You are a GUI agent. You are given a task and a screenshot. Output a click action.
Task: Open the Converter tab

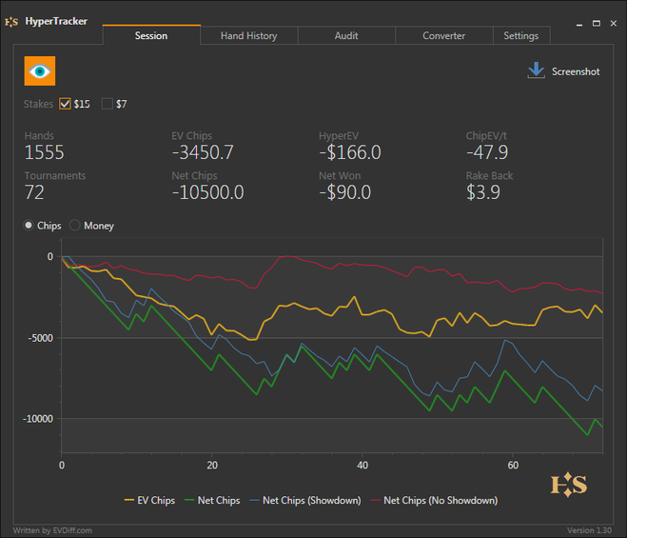tap(443, 36)
